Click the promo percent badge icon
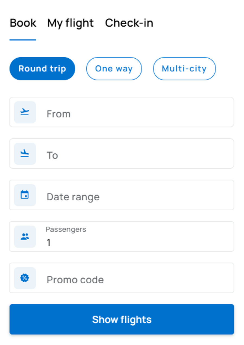The width and height of the screenshot is (244, 345). pos(25,278)
